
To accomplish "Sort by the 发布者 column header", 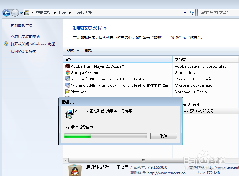I will coord(205,59).
